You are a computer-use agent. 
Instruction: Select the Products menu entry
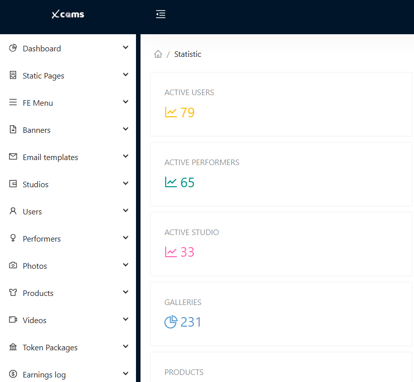pos(38,292)
